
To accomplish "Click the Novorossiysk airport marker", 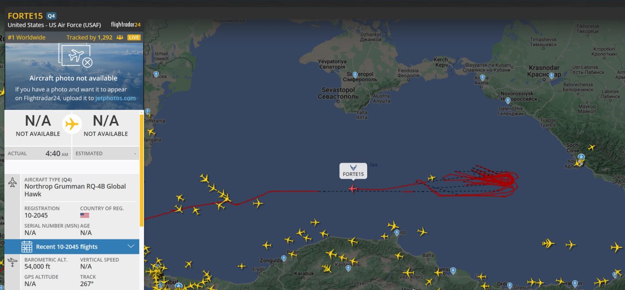I will click(508, 101).
